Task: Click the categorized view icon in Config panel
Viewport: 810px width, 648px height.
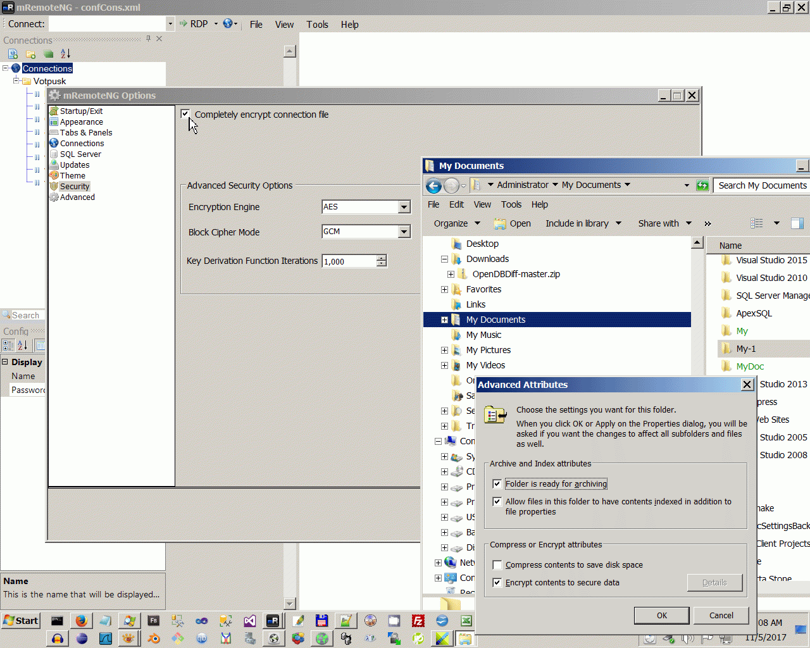Action: tap(8, 346)
